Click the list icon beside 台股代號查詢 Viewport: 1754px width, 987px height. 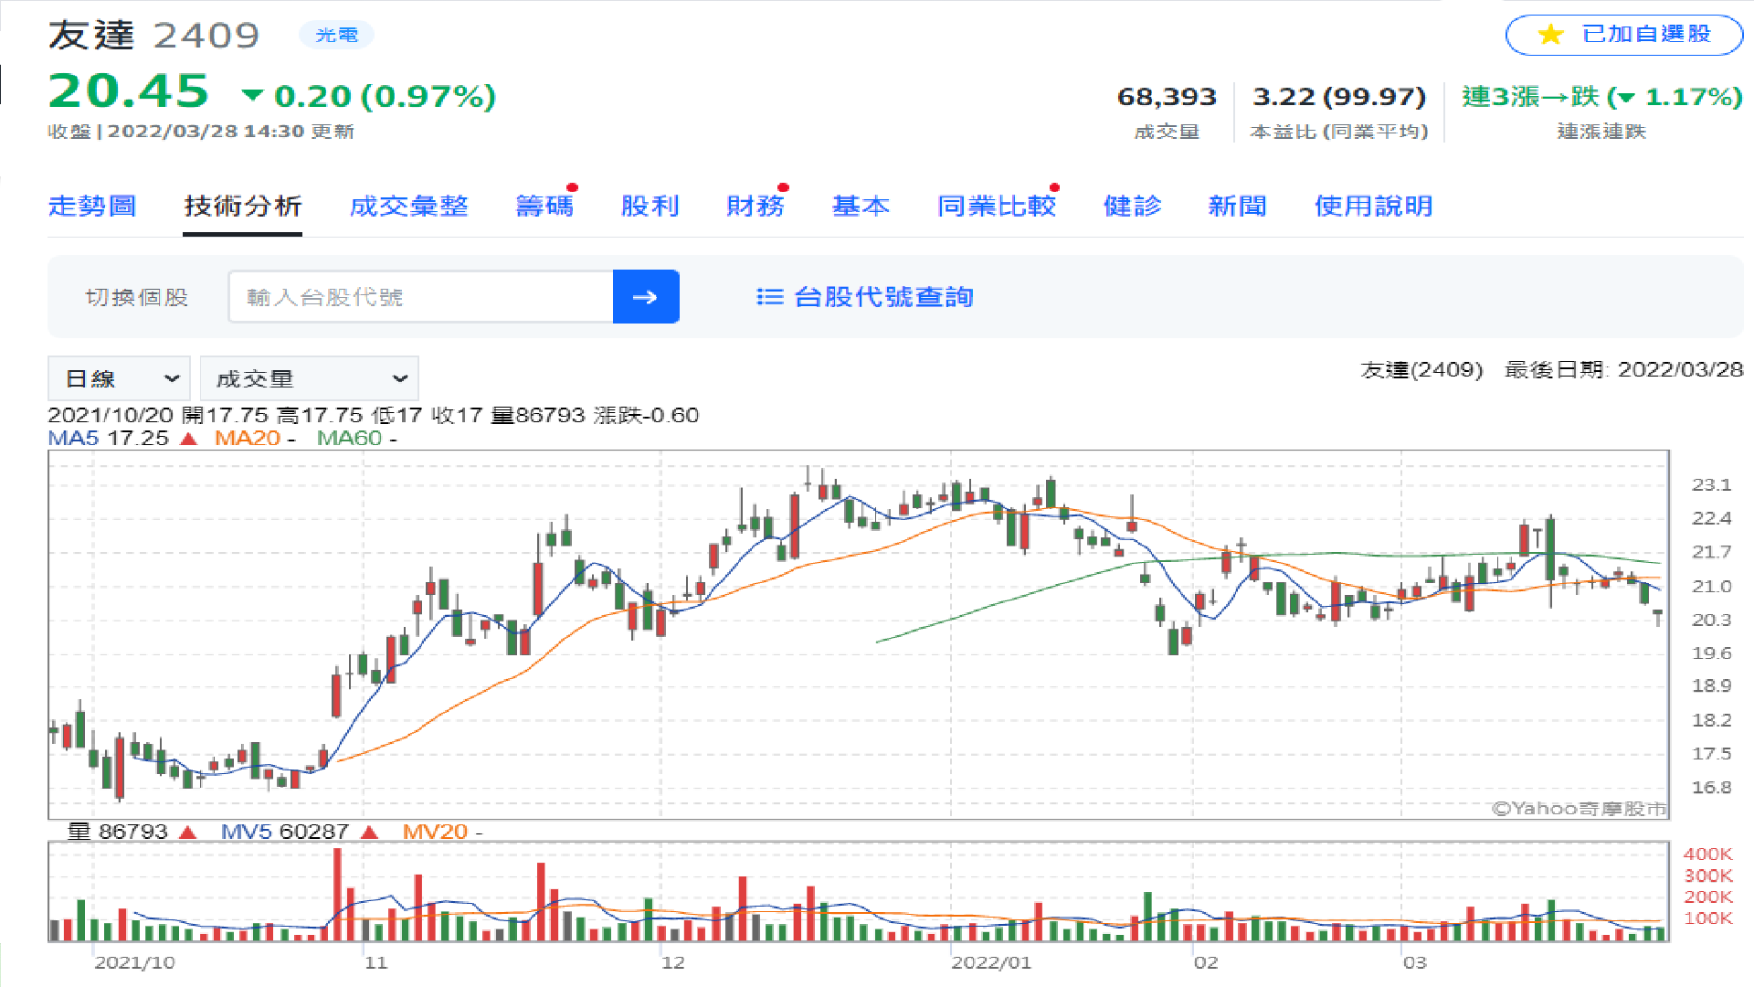click(769, 297)
